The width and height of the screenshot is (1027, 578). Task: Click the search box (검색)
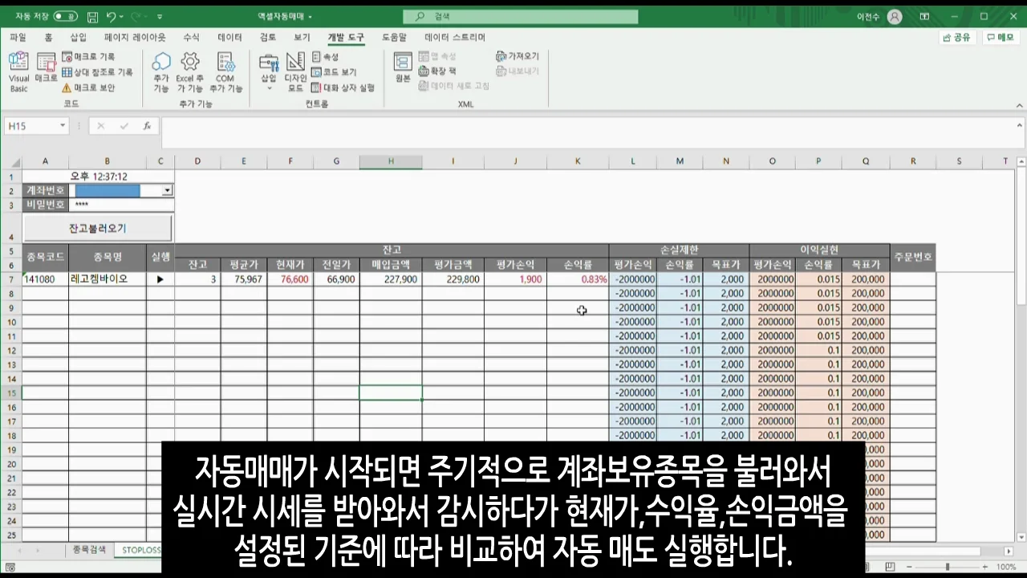tap(521, 16)
